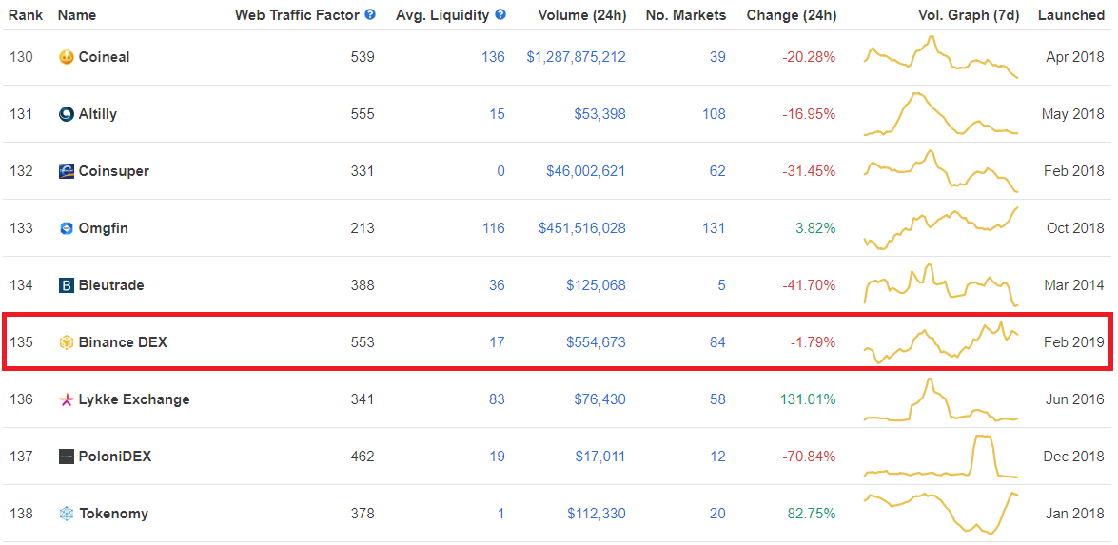Open the PoloniDEX exchange link

click(x=115, y=457)
